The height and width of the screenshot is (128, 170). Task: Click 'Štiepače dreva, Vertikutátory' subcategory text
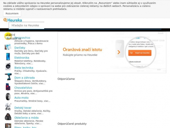pyautogui.click(x=31, y=81)
